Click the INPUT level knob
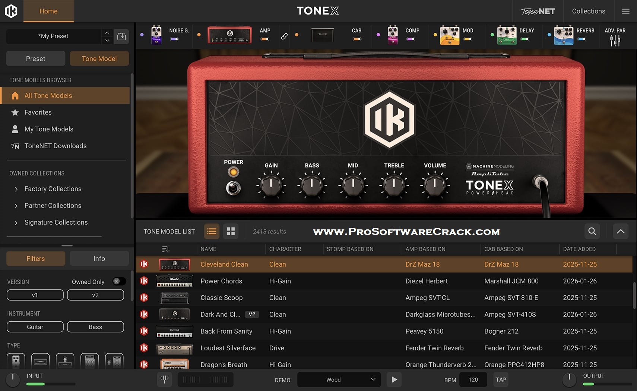The width and height of the screenshot is (637, 391). click(13, 379)
